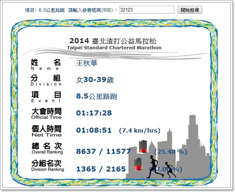The height and width of the screenshot is (192, 235).
Task: Click the 分組名次 Division Ranking label
Action: (48, 166)
